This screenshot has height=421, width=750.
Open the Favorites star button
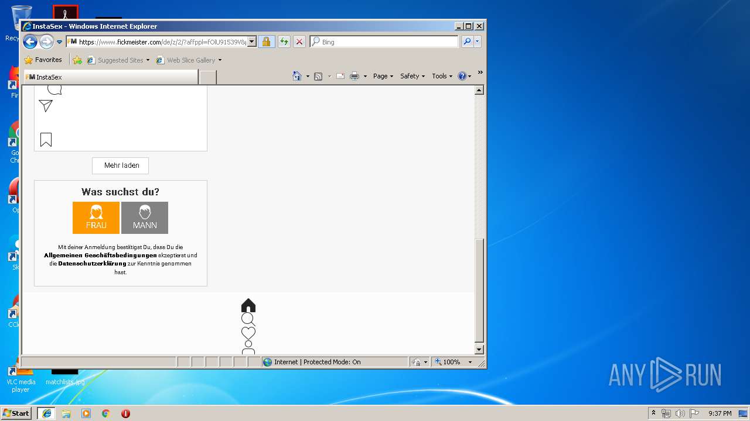click(x=43, y=60)
